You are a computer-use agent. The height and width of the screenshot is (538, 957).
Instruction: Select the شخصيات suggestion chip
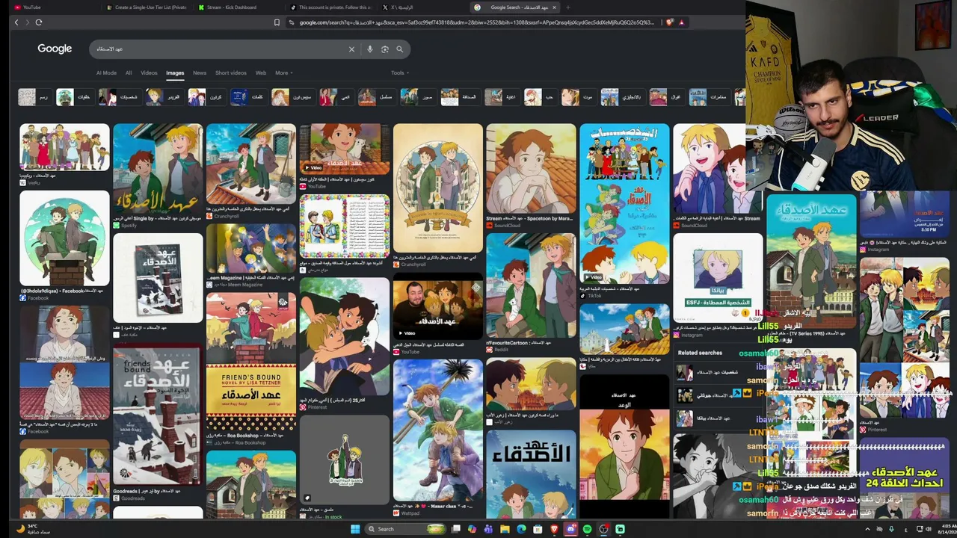[x=120, y=97]
